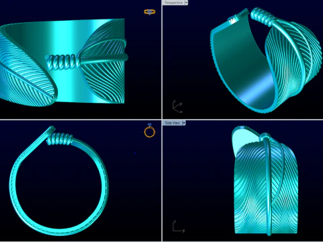Click the Perspective viewport XYZ axis indicator
Image resolution: width=323 pixels, height=242 pixels.
178,107
